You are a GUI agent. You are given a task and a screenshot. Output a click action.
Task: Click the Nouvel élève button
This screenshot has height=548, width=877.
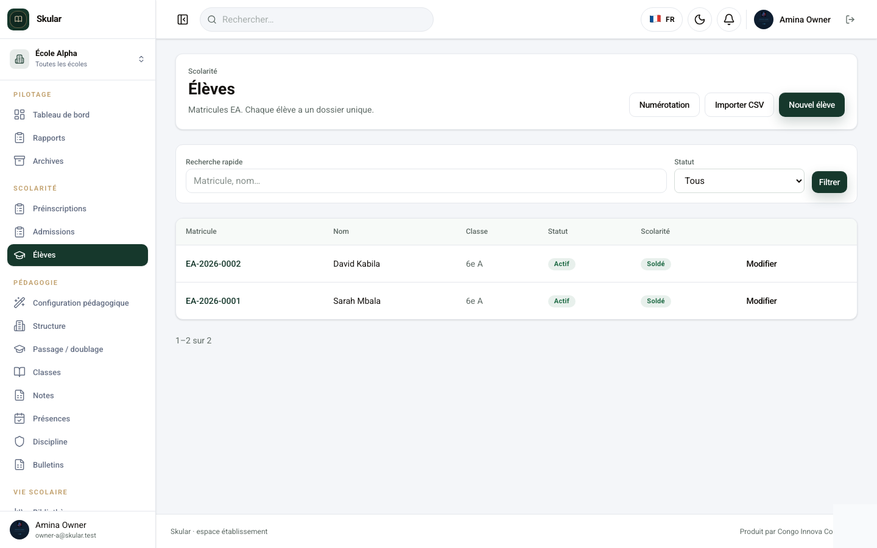pos(812,105)
